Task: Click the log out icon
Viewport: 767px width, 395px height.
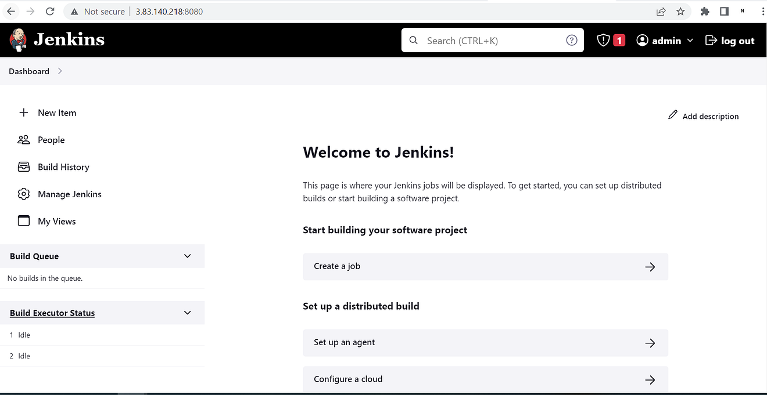Action: (711, 40)
